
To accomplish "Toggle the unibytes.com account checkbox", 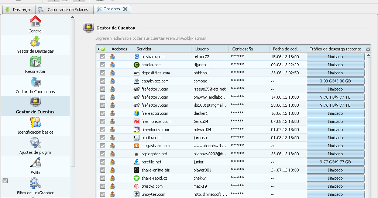I will click(103, 194).
